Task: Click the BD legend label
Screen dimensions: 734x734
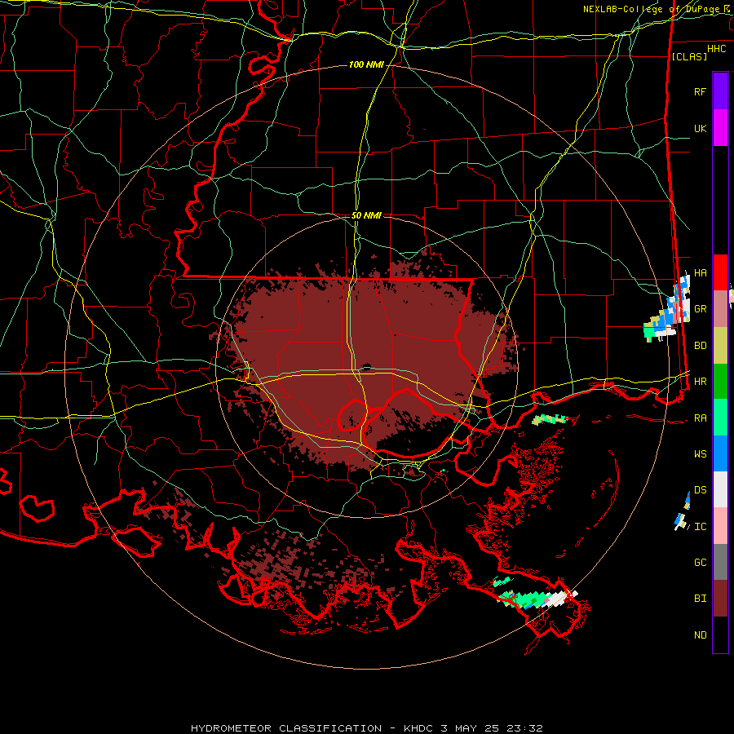Action: 700,346
